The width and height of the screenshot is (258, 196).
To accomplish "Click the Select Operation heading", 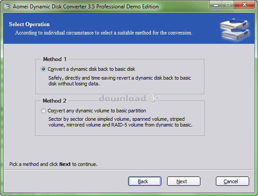I will click(x=29, y=24).
